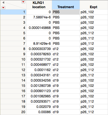Click the d19 Treatment cell in row 20

pyautogui.click(x=66, y=112)
